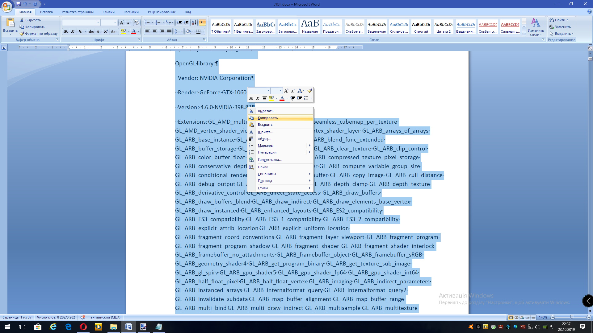The image size is (593, 333).
Task: Click the Grow Font icon in the ribbon
Action: (122, 23)
